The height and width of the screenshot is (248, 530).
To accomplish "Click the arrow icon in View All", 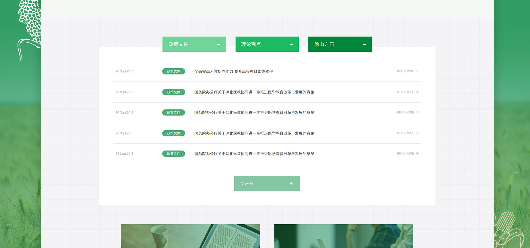I will pyautogui.click(x=291, y=183).
